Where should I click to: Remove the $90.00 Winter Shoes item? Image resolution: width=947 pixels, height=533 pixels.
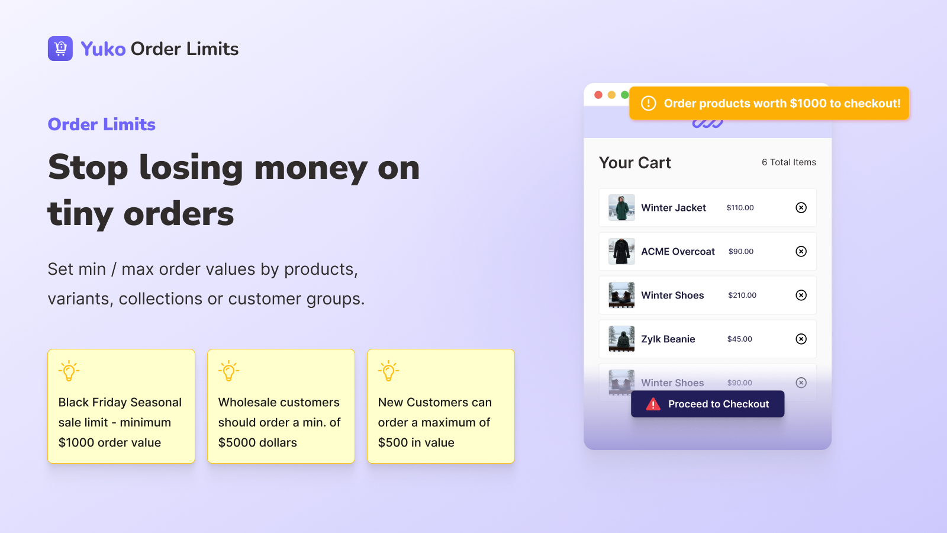click(801, 383)
